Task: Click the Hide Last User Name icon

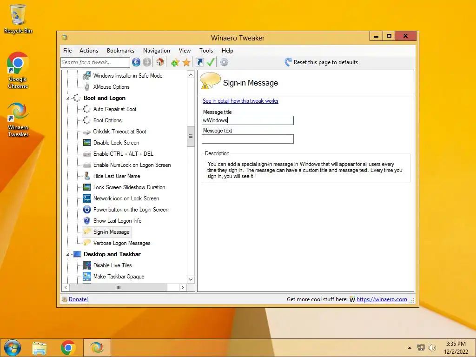Action: 87,176
